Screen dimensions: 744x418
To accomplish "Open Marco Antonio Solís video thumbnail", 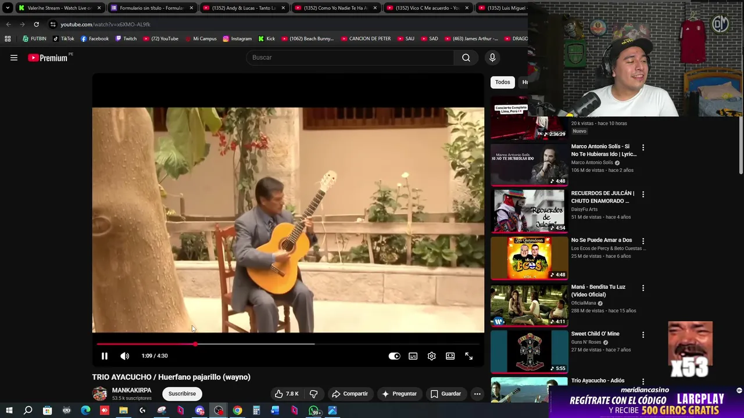I will click(x=529, y=164).
